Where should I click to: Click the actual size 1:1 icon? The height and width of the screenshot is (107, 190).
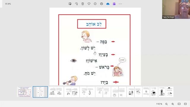pyautogui.click(x=185, y=104)
